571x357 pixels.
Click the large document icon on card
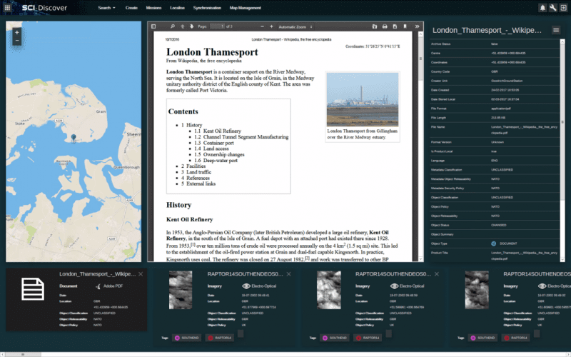(x=33, y=289)
